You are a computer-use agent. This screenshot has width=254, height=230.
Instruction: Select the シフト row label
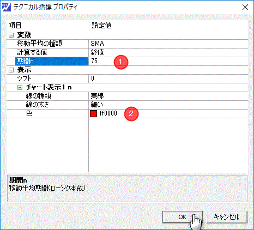[x=25, y=78]
